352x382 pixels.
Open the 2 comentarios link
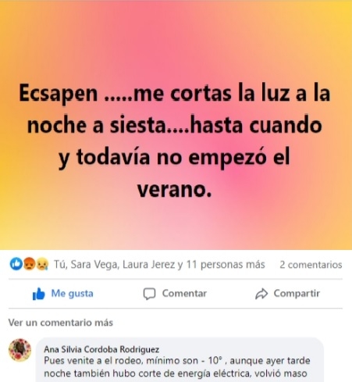coord(311,265)
